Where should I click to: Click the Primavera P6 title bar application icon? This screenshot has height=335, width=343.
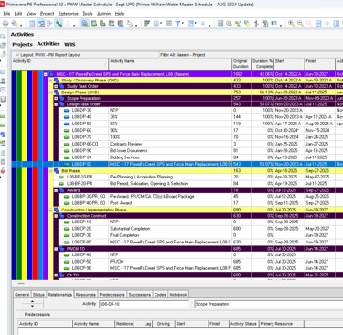pyautogui.click(x=3, y=5)
